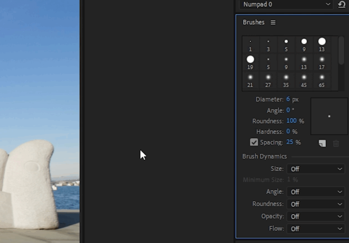Save current settings as new brush
Image resolution: width=349 pixels, height=243 pixels.
click(x=322, y=143)
